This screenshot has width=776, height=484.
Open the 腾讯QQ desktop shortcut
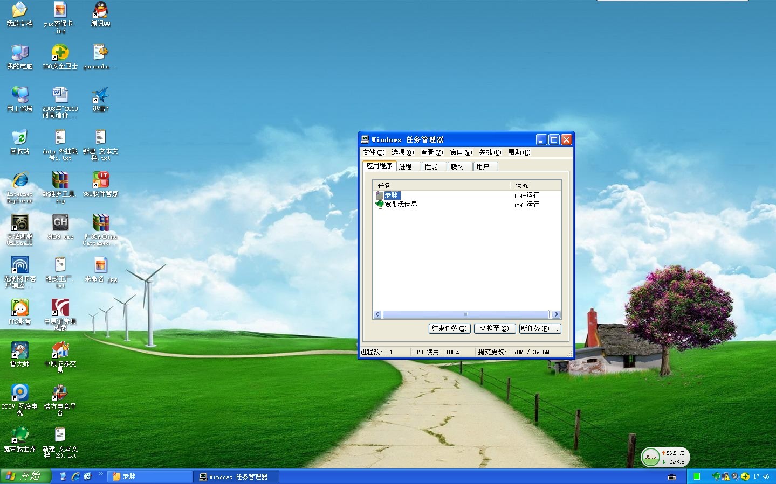tap(100, 15)
